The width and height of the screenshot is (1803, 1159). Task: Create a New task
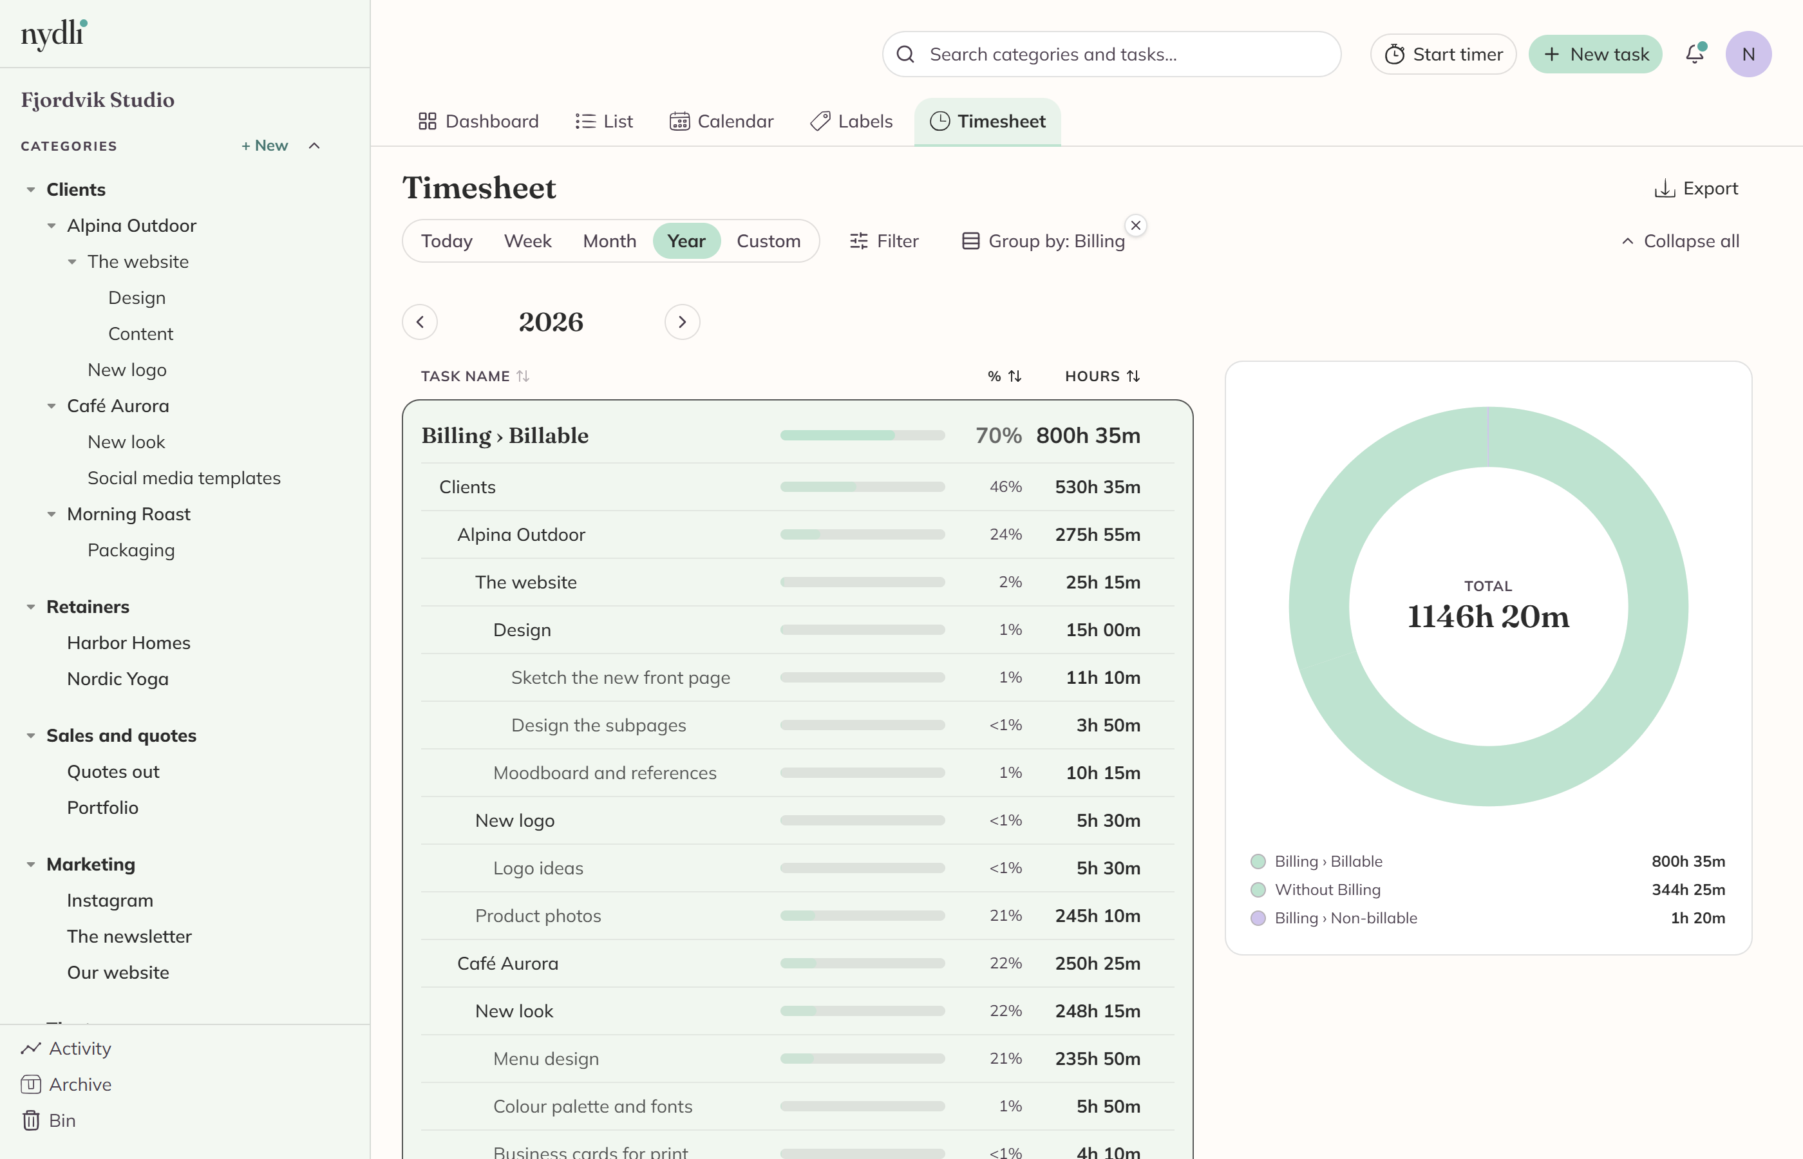pos(1594,54)
